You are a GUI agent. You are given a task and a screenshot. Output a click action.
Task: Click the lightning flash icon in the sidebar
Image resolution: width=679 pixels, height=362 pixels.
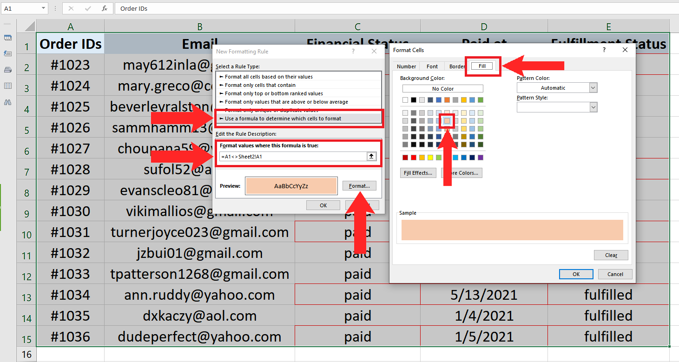[7, 53]
